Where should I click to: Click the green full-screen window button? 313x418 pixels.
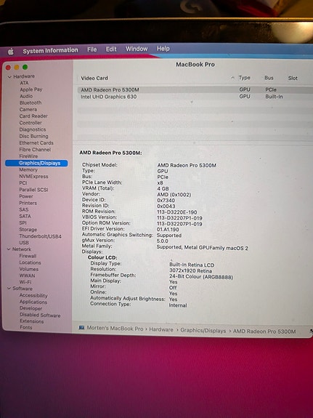tap(25, 67)
